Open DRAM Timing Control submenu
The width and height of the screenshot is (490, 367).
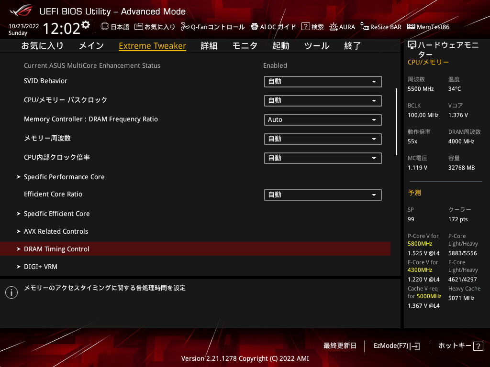[x=195, y=248]
